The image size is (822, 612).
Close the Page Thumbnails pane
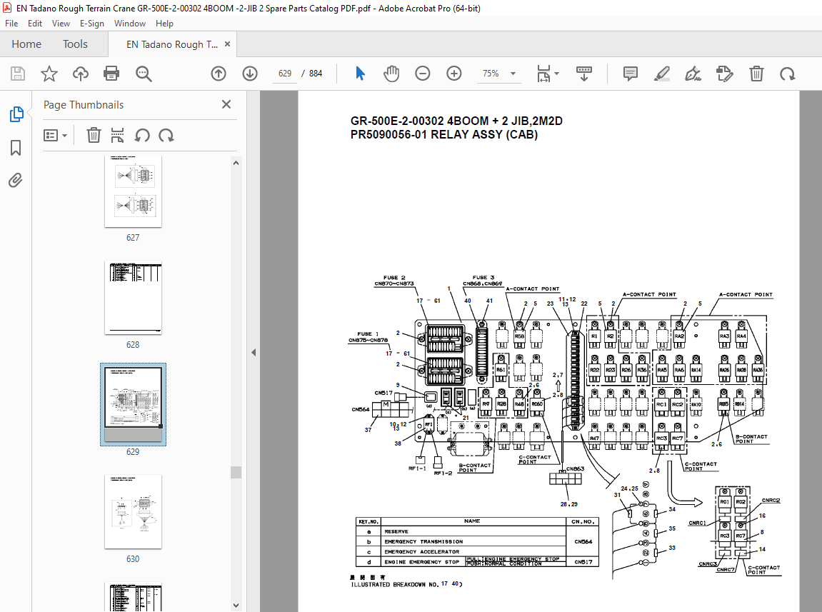point(226,104)
